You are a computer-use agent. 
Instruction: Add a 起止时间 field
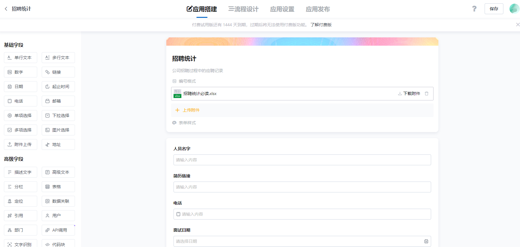coord(58,87)
